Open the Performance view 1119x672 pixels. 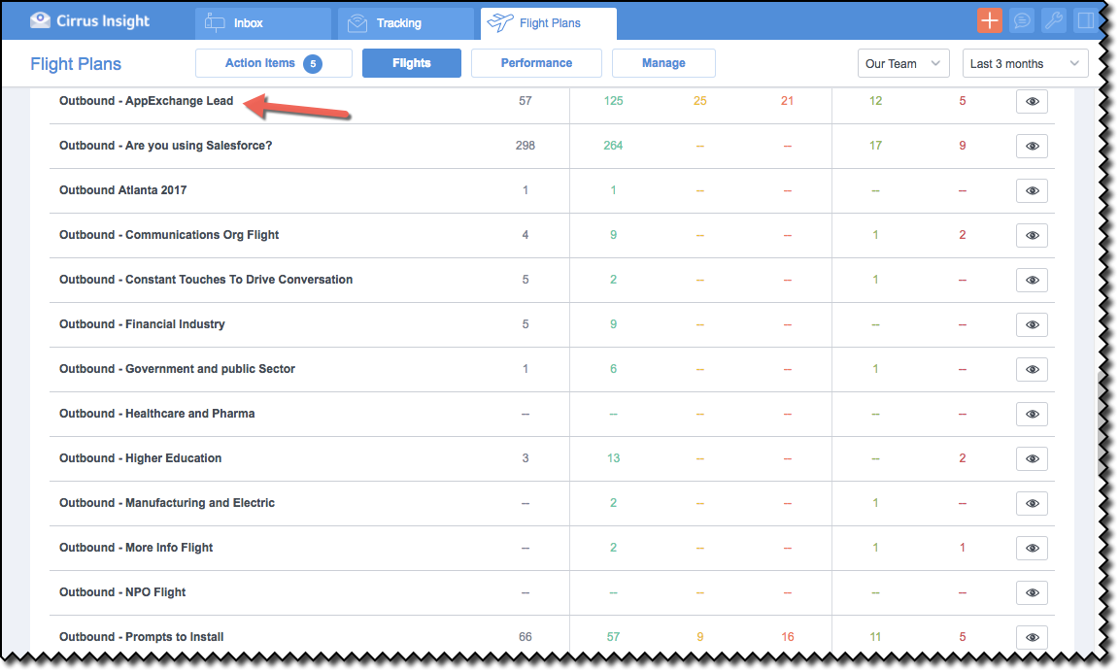pos(536,63)
